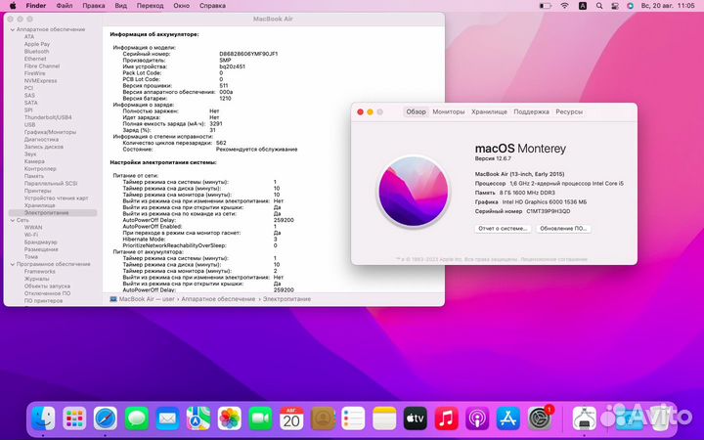Screen dimensions: 704x440
Task: Open Control Center in the menu bar
Action: 615,6
